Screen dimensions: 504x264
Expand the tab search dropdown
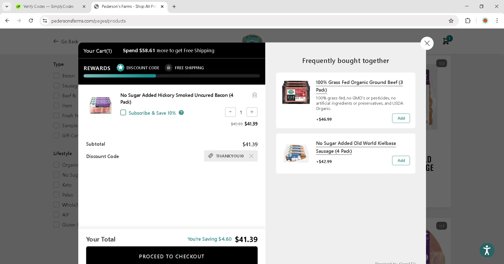[7, 6]
